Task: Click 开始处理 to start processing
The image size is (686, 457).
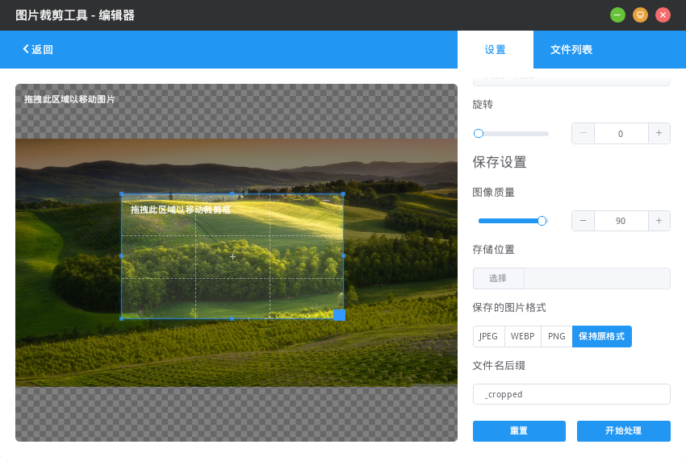Action: 623,431
